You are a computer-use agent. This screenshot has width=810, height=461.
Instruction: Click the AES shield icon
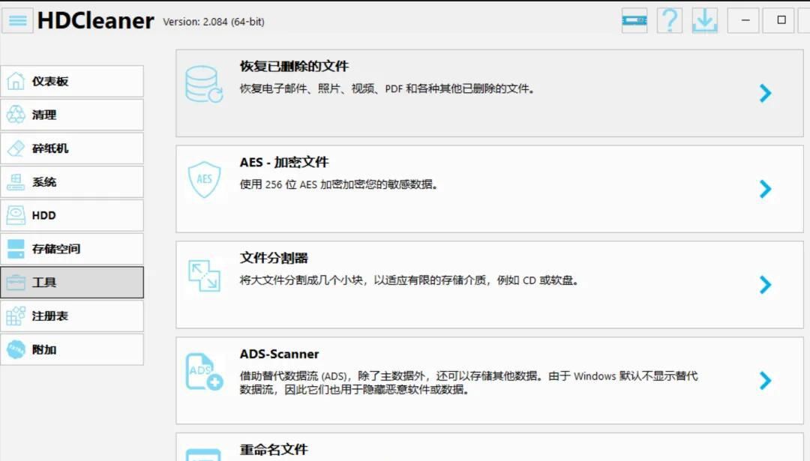[204, 179]
